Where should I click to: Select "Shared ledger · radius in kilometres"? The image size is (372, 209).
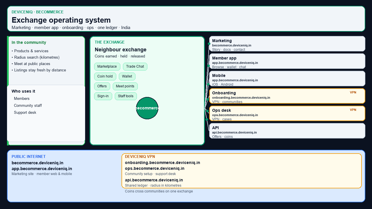pos(153,185)
